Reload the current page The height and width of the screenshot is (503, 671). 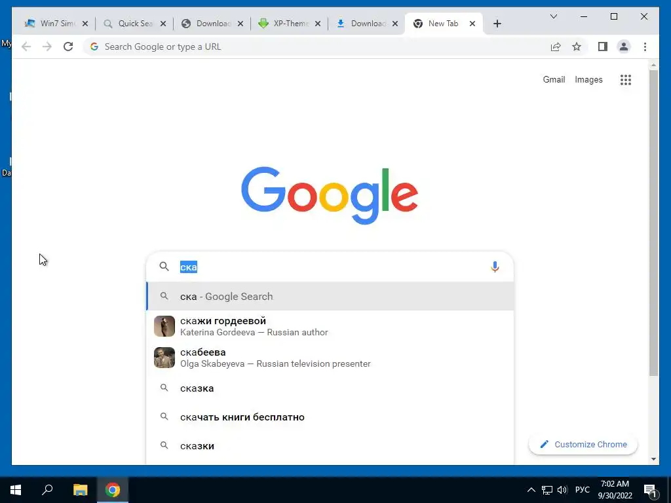click(x=68, y=47)
